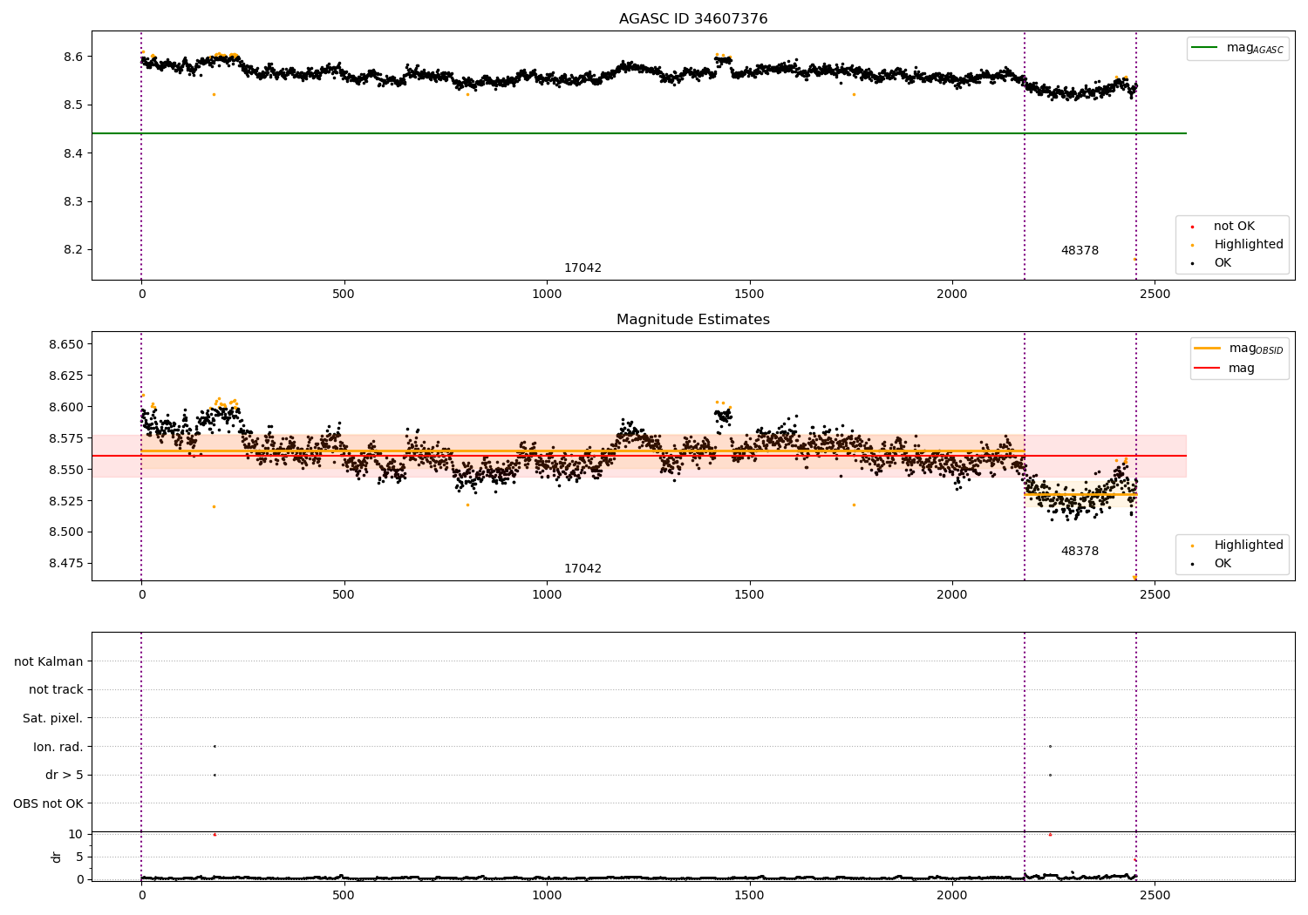Viewport: 1308px width, 915px height.
Task: Click the obsid label 48378 in the top plot
Action: [1080, 251]
